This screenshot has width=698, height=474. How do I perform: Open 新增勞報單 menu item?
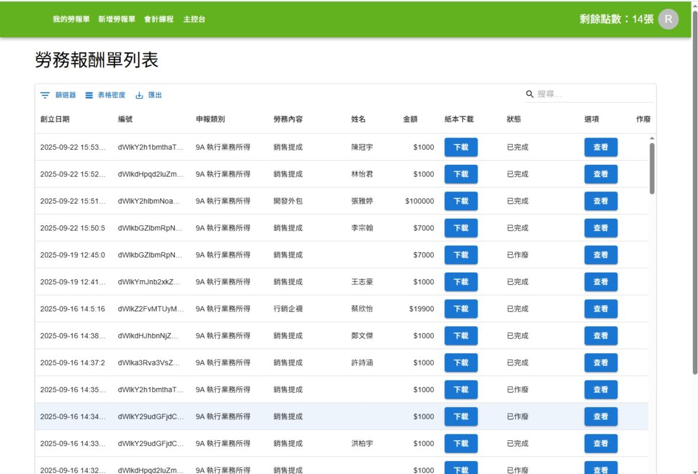coord(117,19)
